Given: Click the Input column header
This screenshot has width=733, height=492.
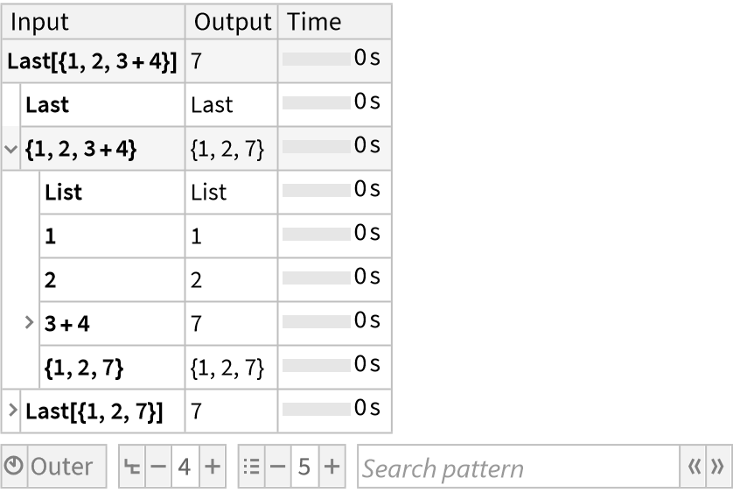Looking at the screenshot, I should (x=39, y=22).
